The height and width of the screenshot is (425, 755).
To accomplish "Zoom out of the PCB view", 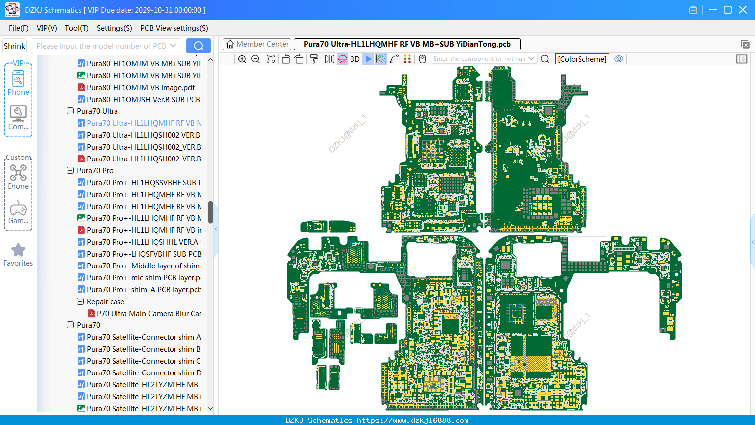I will [x=255, y=59].
